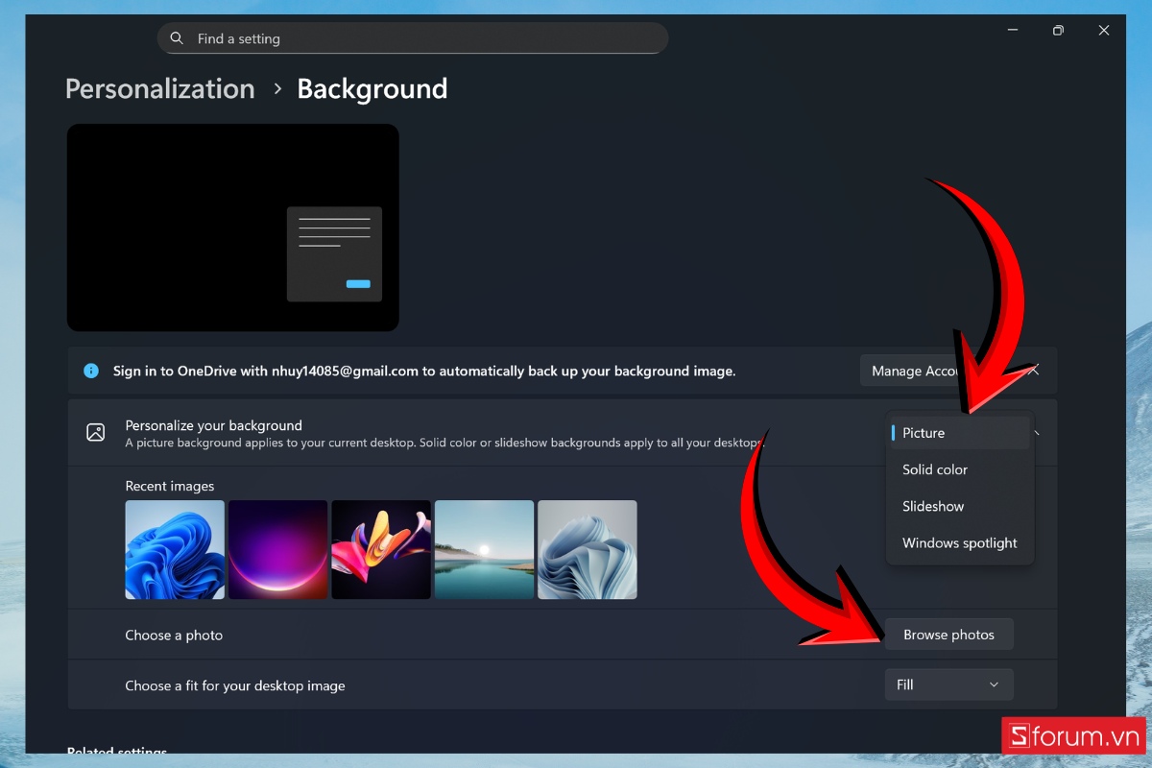Collapse the background type dropdown
1152x768 pixels.
(1035, 432)
